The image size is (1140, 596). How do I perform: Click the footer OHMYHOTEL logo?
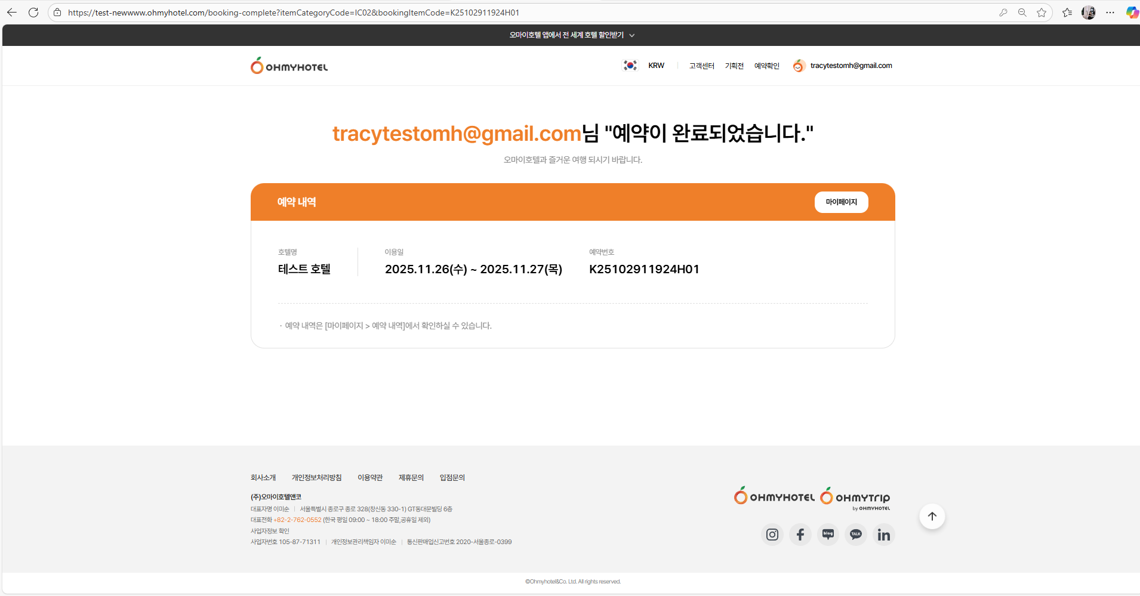[774, 496]
